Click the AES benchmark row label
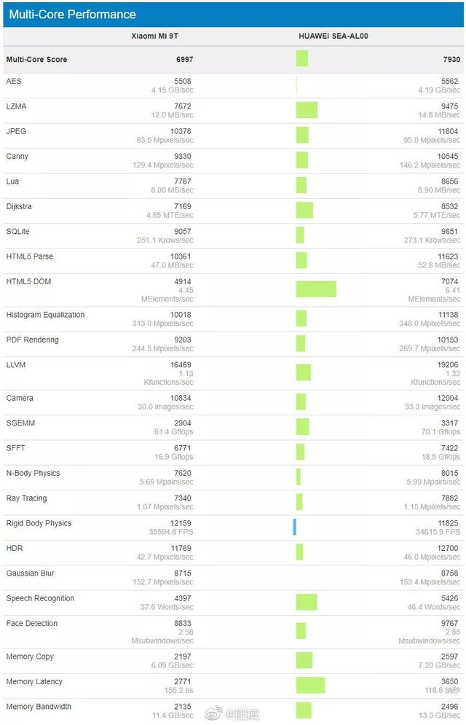The width and height of the screenshot is (466, 725). click(14, 82)
